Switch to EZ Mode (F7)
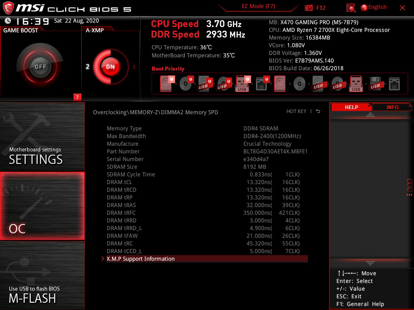Image resolution: width=414 pixels, height=310 pixels. point(258,6)
